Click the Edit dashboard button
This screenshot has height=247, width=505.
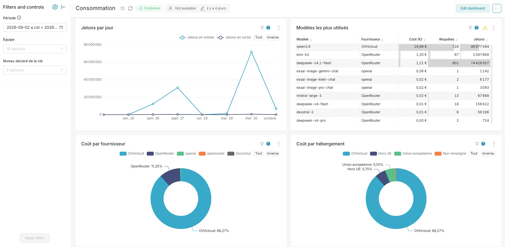[473, 8]
